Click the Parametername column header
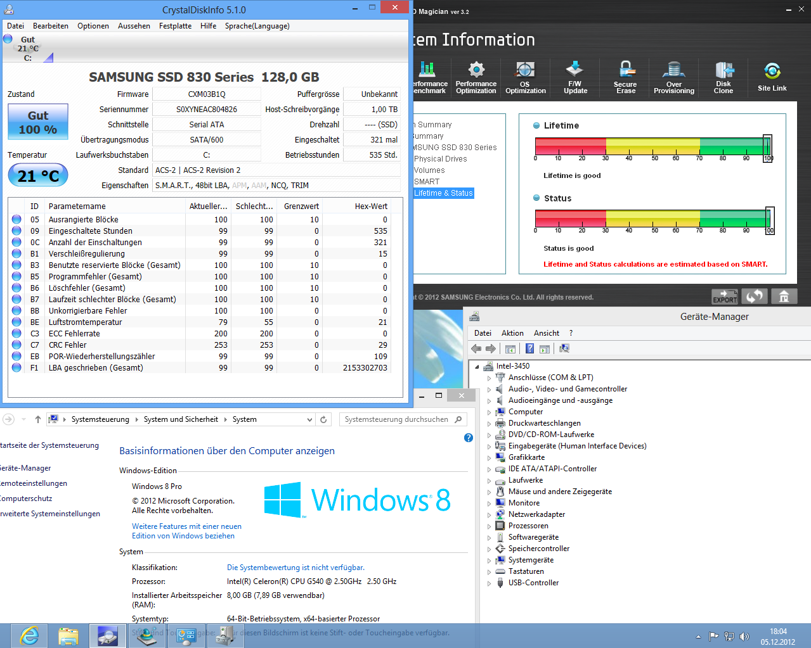 point(115,206)
